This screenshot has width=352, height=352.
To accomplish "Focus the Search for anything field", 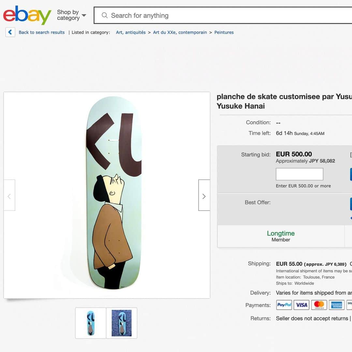I will pyautogui.click(x=223, y=15).
